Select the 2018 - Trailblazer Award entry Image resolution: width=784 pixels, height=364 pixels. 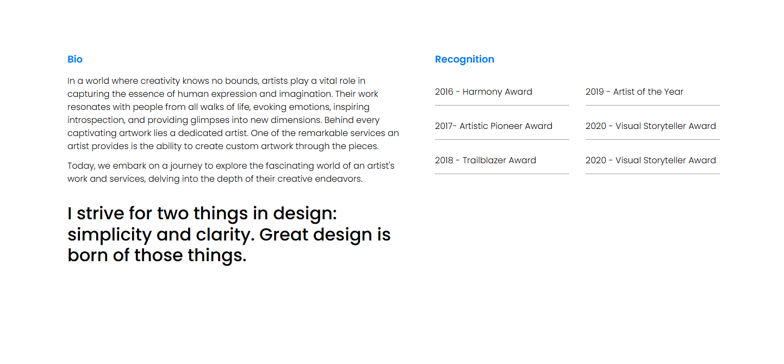pos(485,161)
